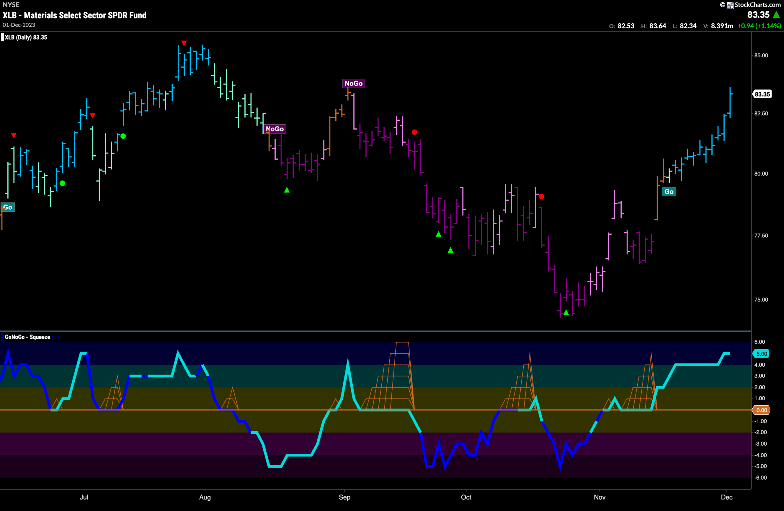The image size is (784, 511).
Task: Click XLB Materials Select Sector title
Action: (74, 15)
